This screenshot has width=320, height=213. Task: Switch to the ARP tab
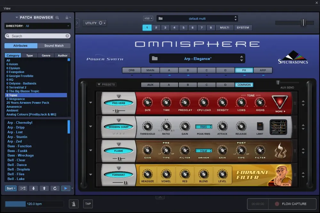point(263,70)
